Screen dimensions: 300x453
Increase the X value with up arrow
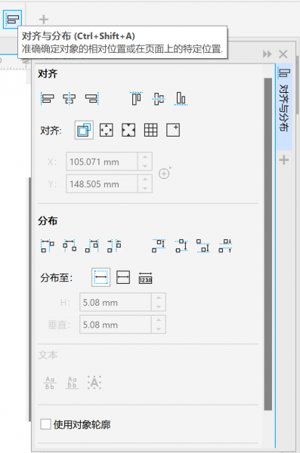pos(145,157)
